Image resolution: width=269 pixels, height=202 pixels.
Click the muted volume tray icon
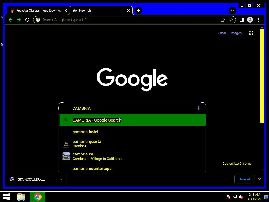(x=241, y=197)
